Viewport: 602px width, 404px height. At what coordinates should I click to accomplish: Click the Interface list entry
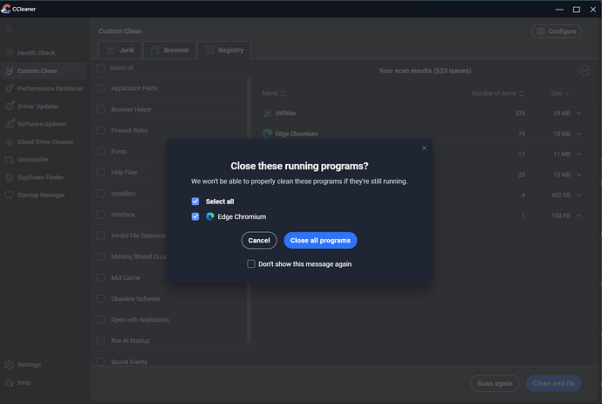[123, 215]
